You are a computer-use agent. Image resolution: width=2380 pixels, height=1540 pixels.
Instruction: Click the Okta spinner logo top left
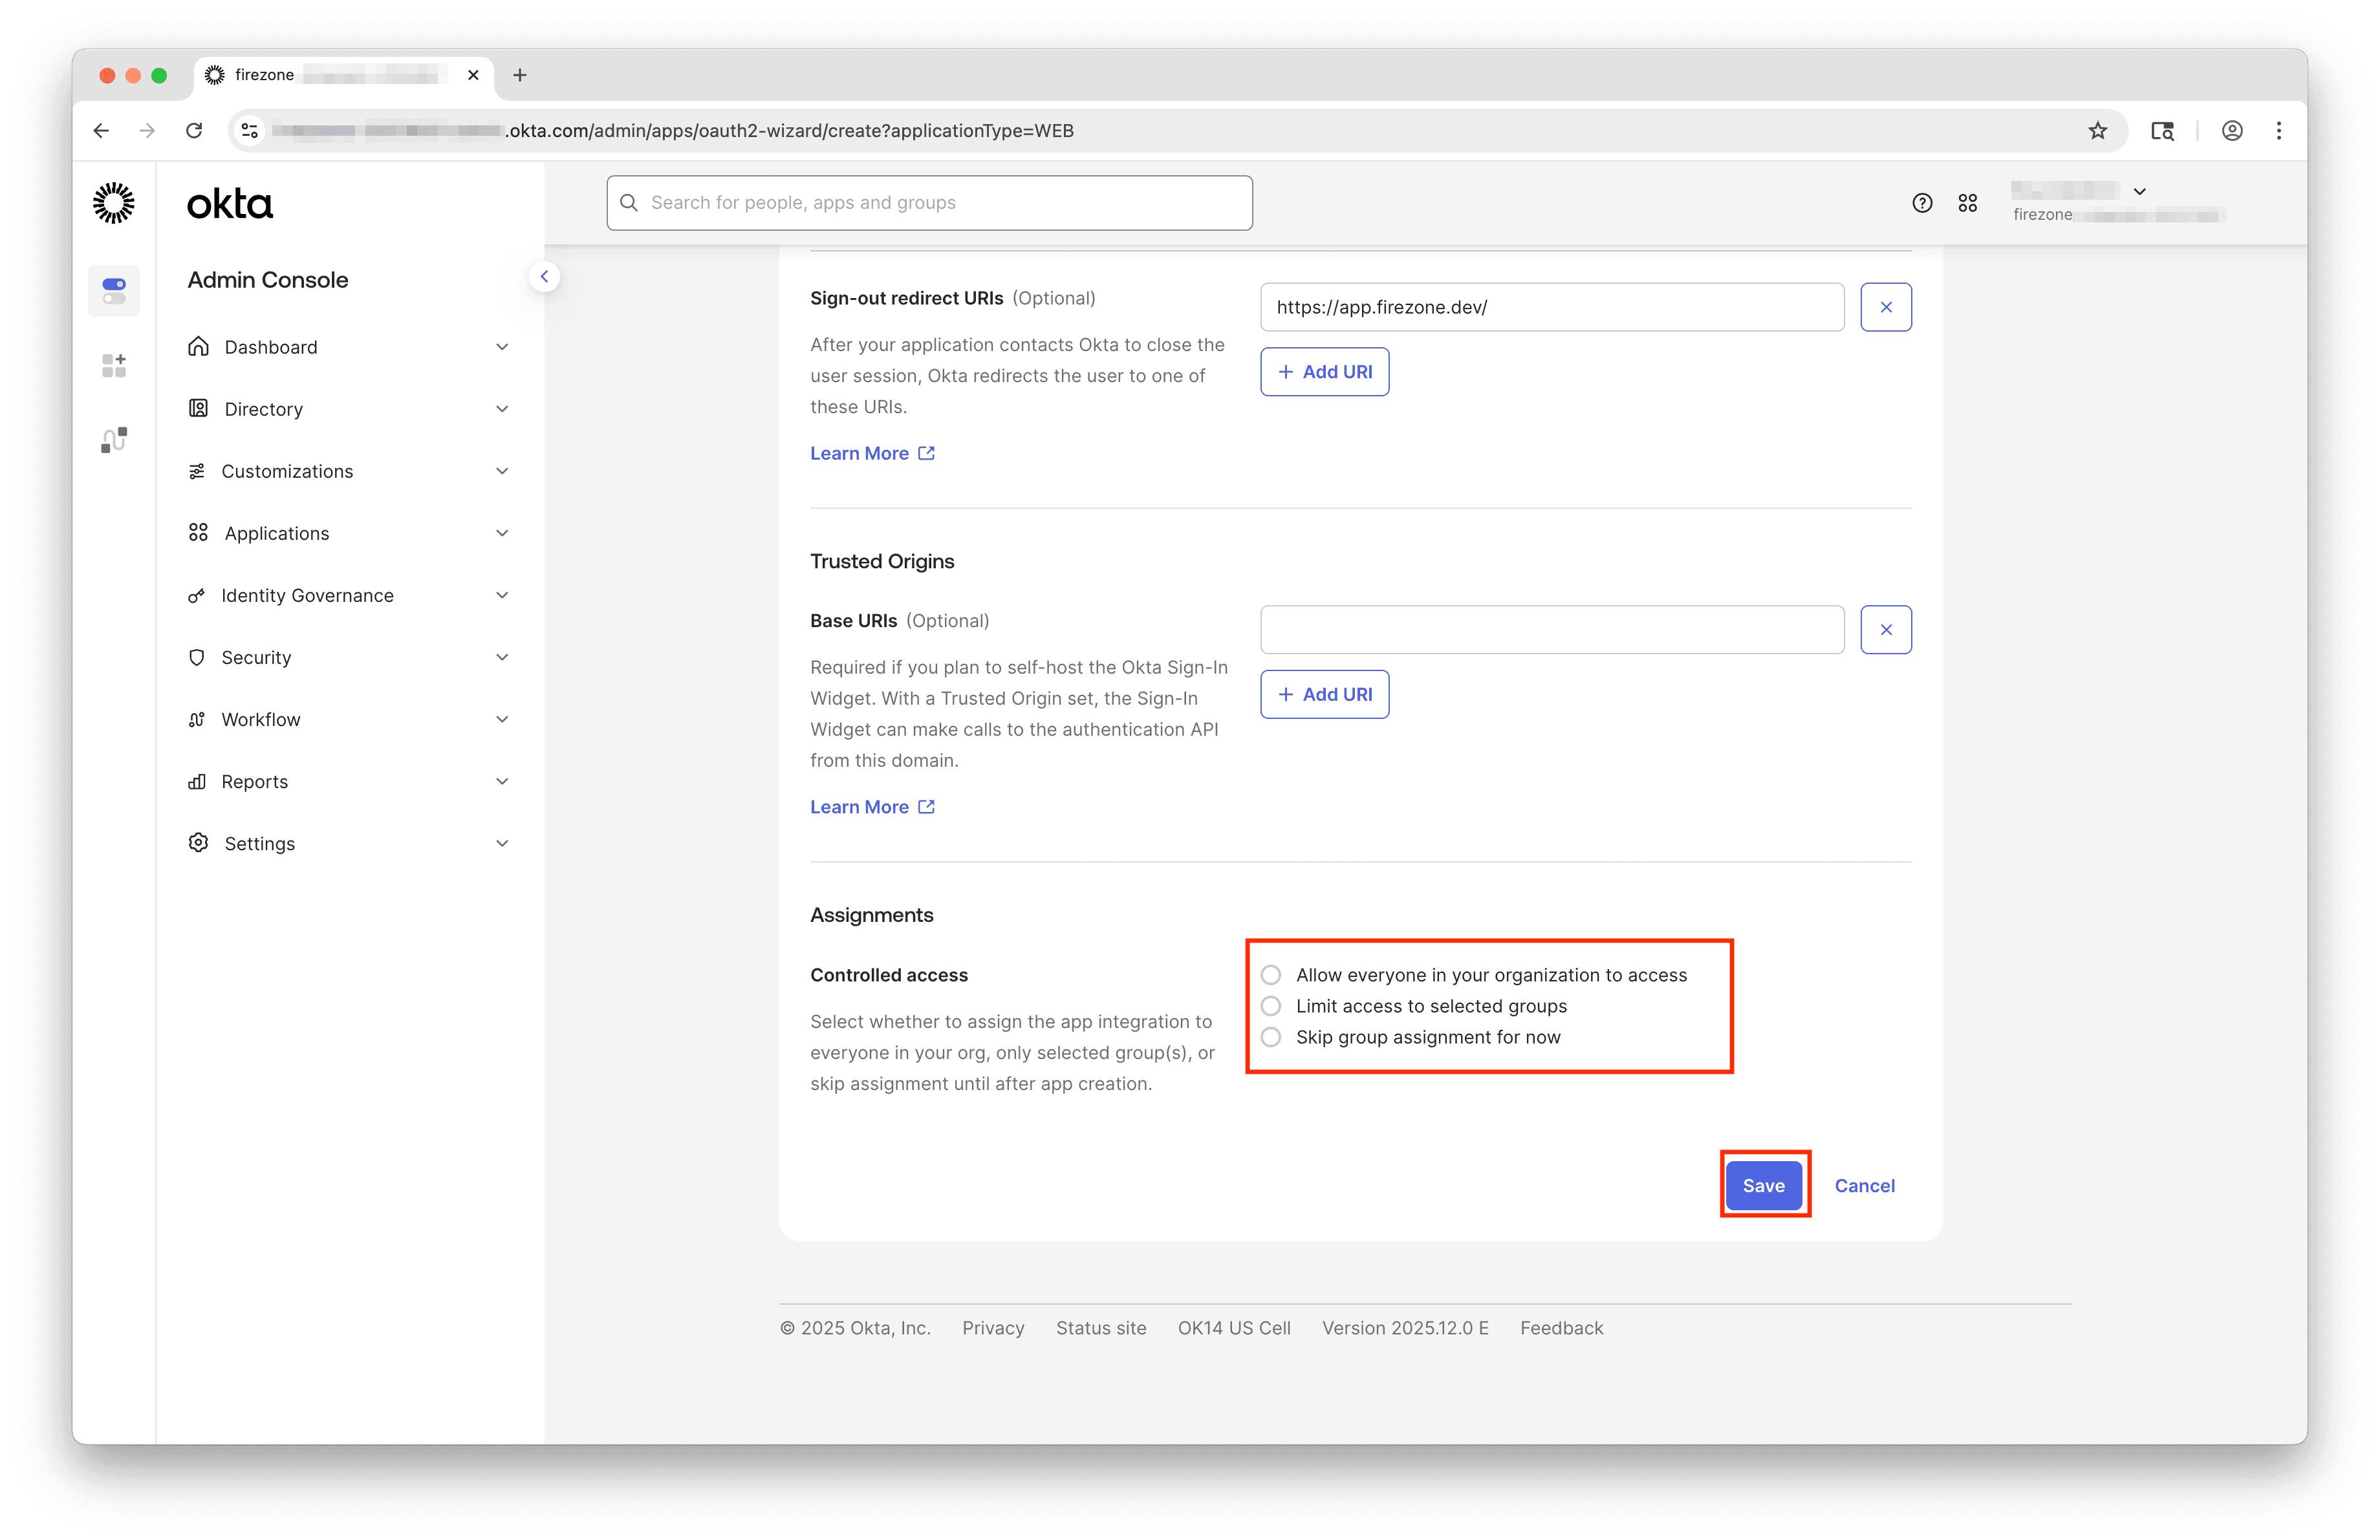(x=113, y=202)
